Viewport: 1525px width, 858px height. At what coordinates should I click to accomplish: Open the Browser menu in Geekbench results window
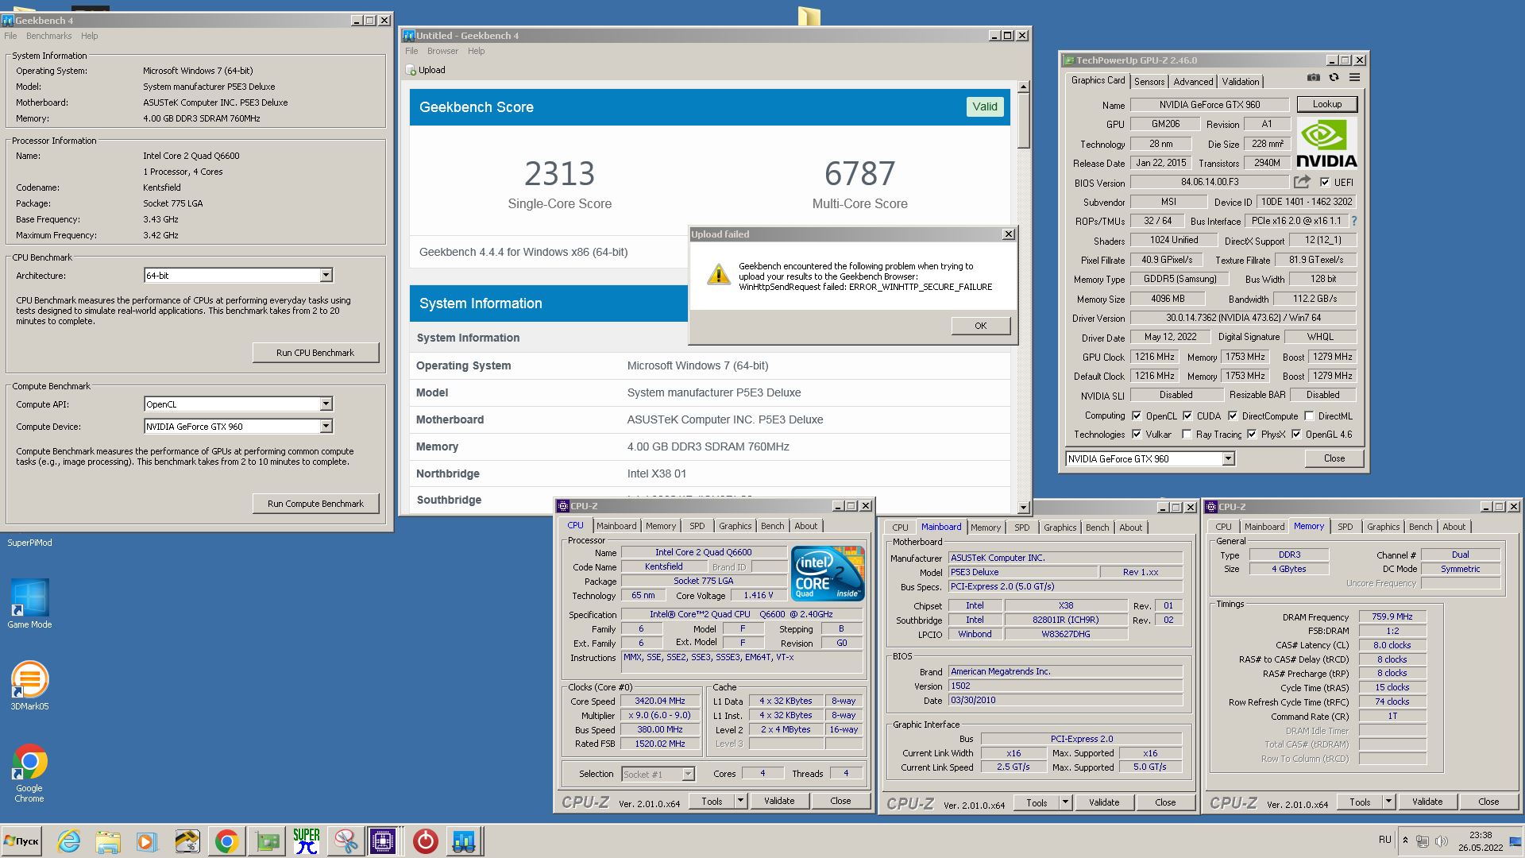pos(442,51)
